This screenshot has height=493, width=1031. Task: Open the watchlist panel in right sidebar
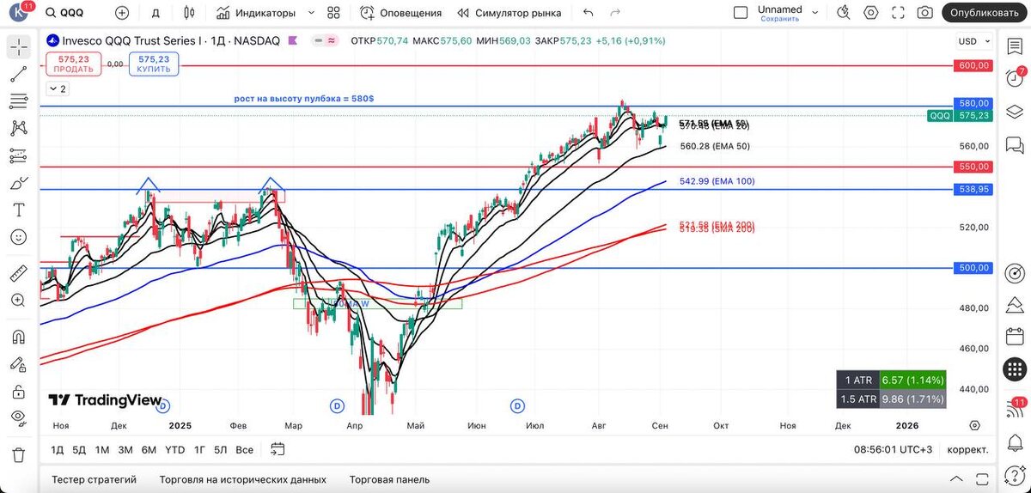(1015, 48)
